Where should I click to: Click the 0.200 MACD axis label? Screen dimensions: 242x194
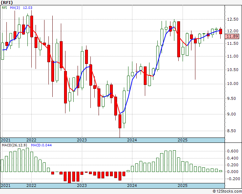[233, 165]
